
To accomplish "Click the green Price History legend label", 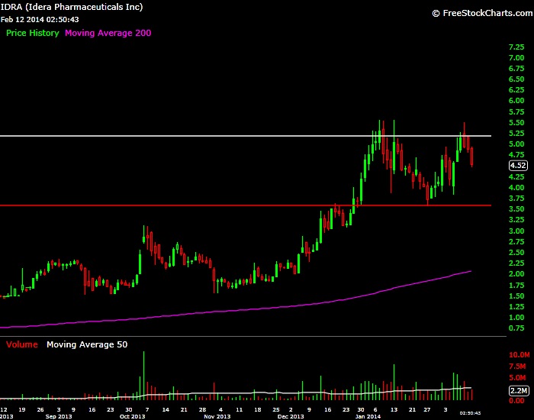I will coord(33,33).
